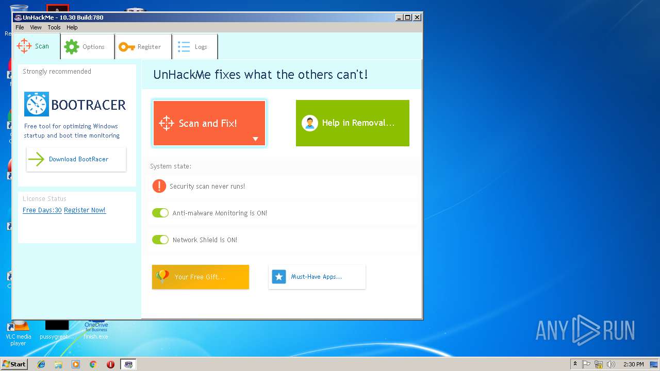
Task: Open the Tools menu
Action: coord(54,27)
